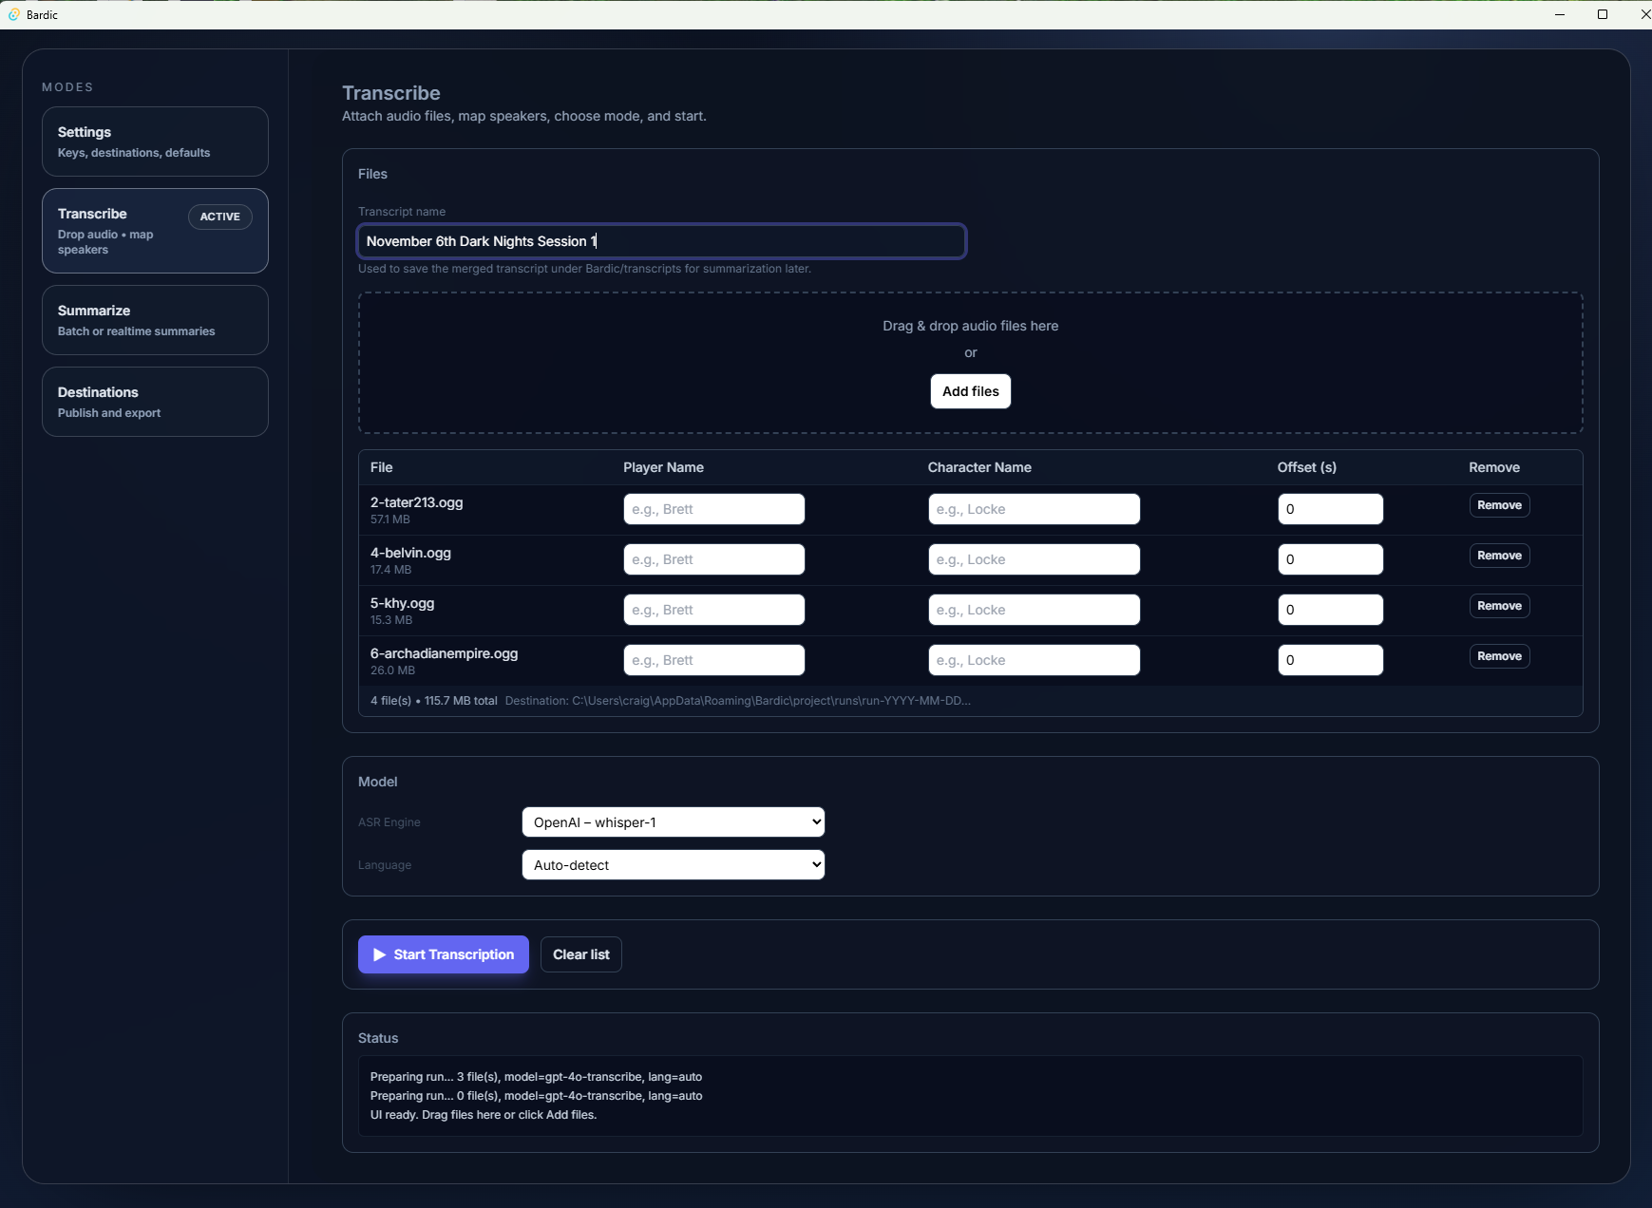
Task: Open the Language dropdown
Action: [x=673, y=865]
